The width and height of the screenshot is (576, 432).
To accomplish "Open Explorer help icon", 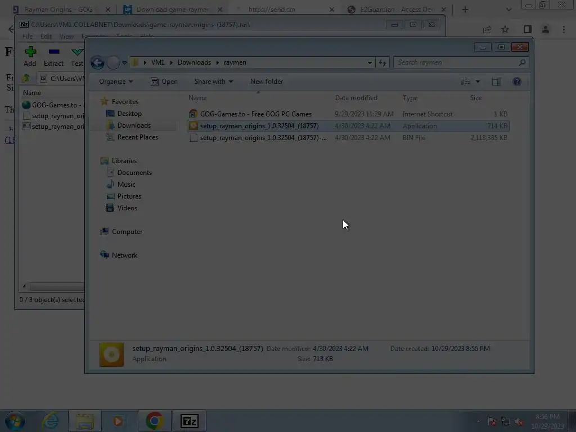I will [x=516, y=82].
